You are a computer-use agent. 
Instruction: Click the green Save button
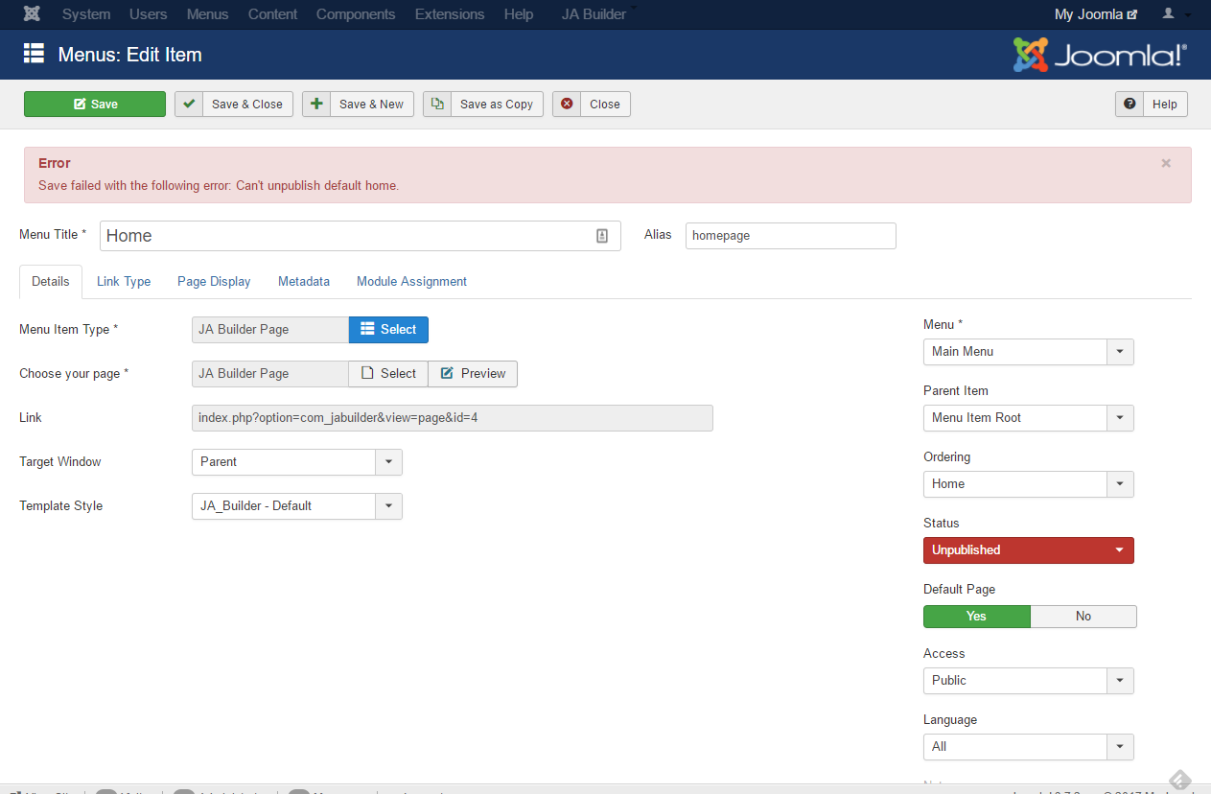[x=95, y=105]
